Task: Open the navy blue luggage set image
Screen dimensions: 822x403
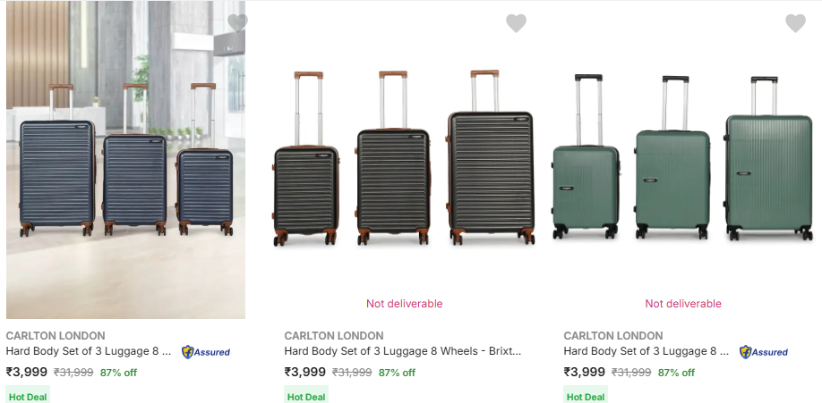Action: [x=125, y=161]
